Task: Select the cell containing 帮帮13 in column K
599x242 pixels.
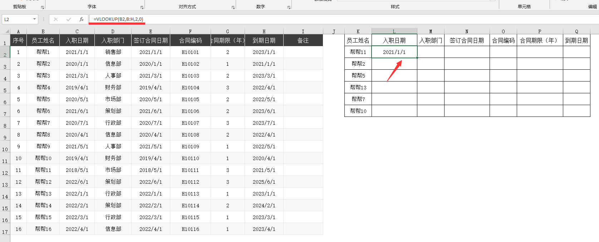Action: pyautogui.click(x=358, y=87)
